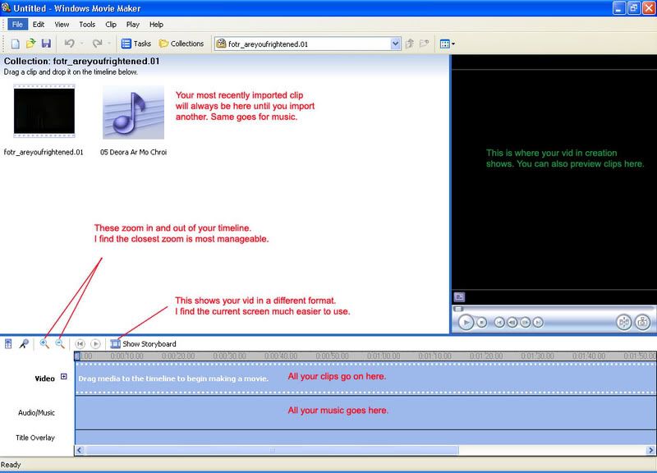Click the Title Overlay track area
The image size is (657, 473).
pos(365,438)
